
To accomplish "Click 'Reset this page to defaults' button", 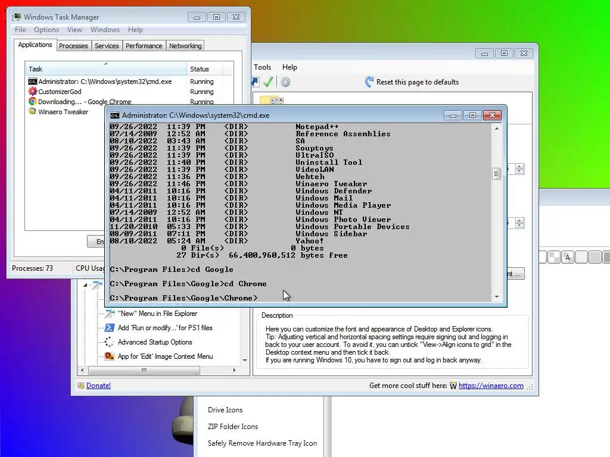I will 412,82.
